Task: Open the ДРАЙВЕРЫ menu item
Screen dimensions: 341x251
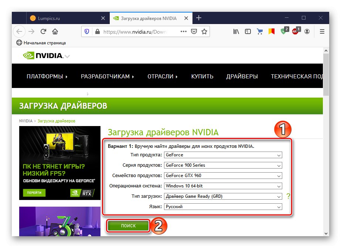Action: 242,77
